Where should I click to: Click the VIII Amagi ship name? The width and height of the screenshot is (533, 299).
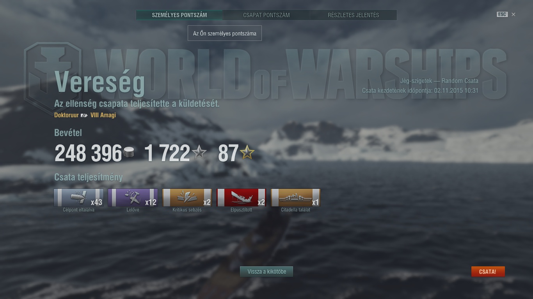pos(103,115)
